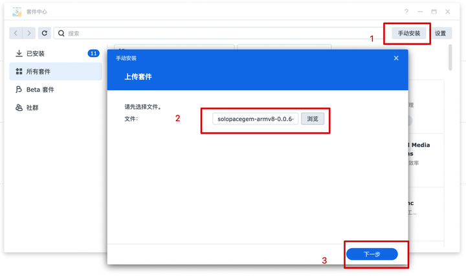This screenshot has height=276, width=466.
Task: Open the 设置 settings button
Action: [x=441, y=33]
